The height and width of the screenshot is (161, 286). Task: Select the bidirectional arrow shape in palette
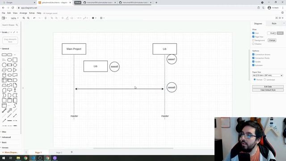pyautogui.click(x=4, y=110)
